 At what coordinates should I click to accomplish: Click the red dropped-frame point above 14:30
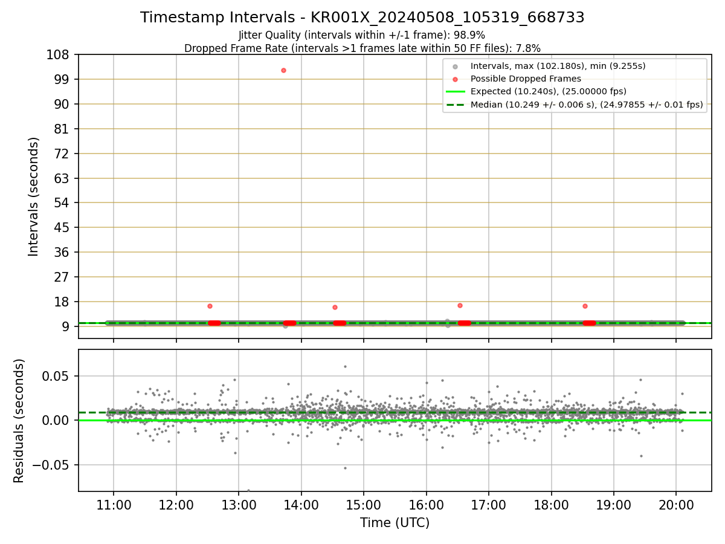335,307
